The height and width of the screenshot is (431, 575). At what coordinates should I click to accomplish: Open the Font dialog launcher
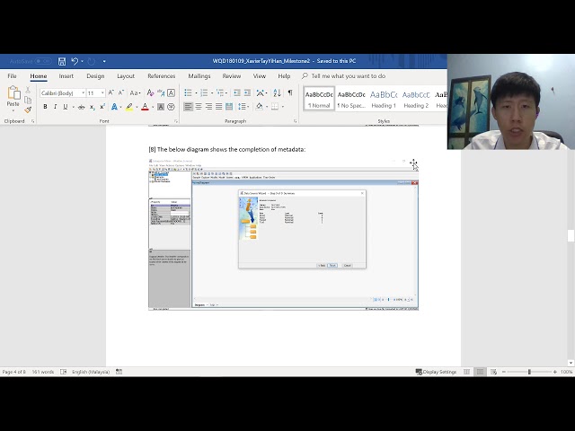[x=176, y=121]
